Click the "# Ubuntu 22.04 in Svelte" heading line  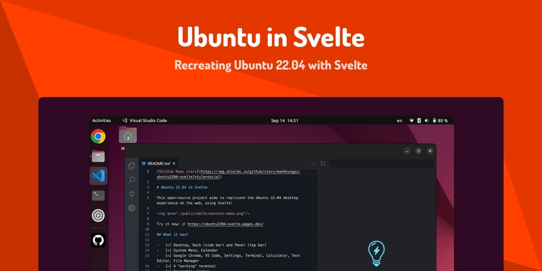coord(182,187)
